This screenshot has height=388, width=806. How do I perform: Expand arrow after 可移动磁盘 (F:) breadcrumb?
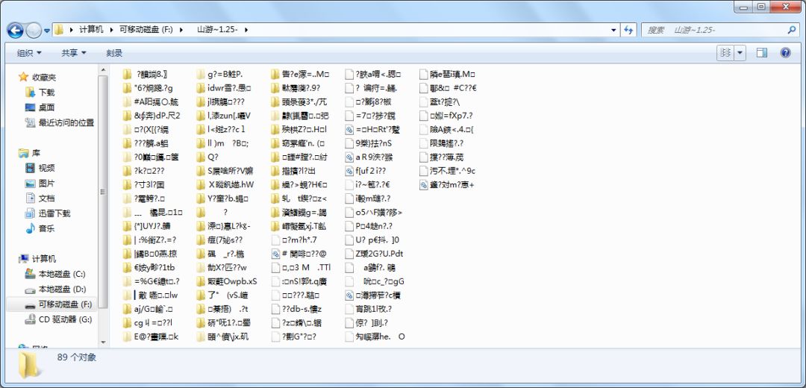point(181,30)
